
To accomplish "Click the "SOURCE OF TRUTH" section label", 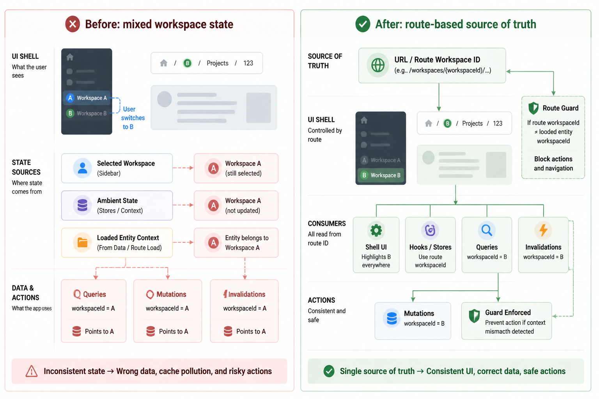I will coord(325,61).
